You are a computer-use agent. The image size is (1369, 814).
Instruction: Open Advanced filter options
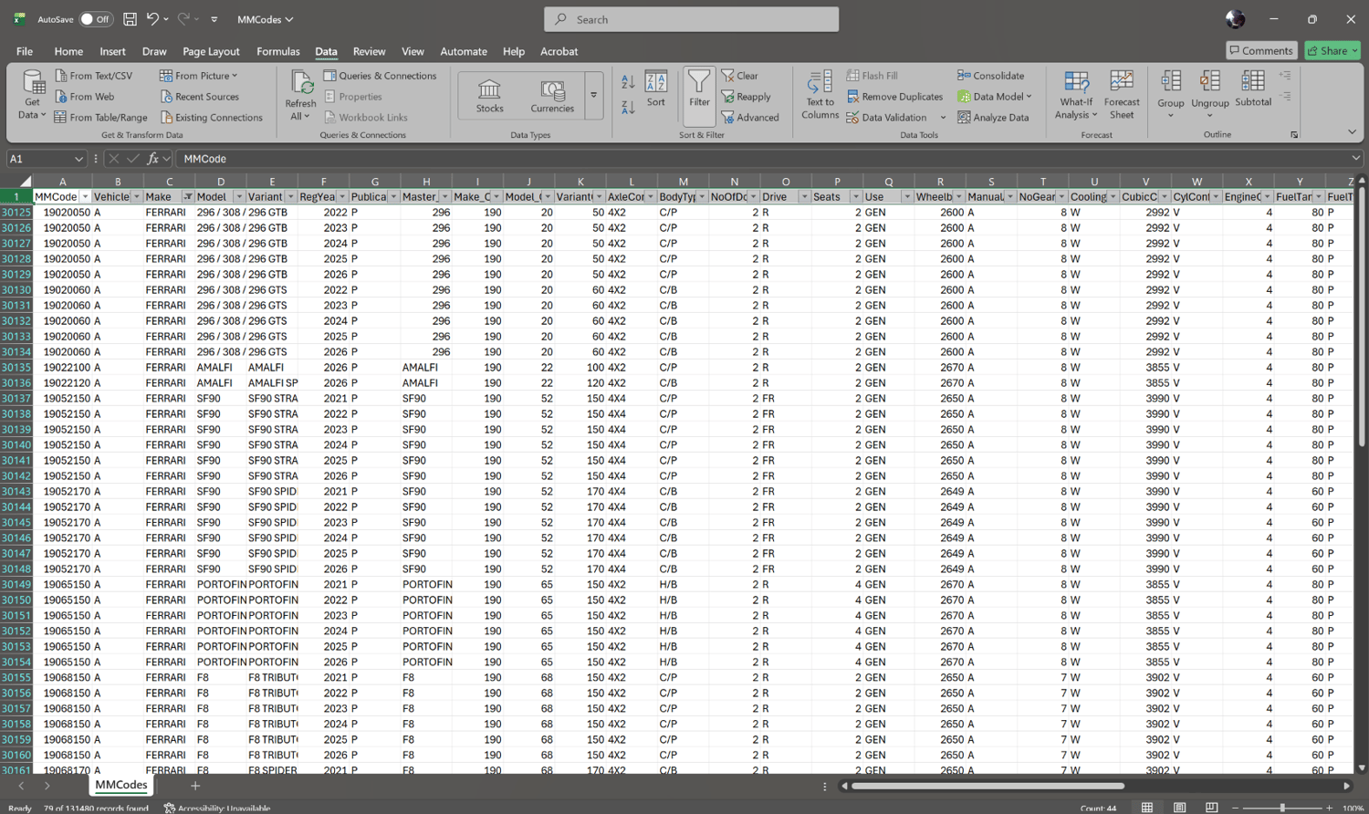[750, 118]
